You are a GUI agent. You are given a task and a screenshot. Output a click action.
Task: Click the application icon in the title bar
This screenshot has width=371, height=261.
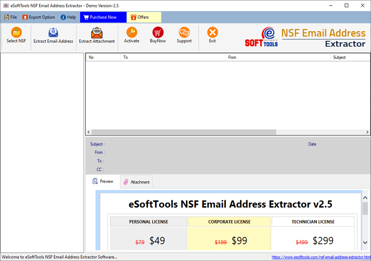(x=6, y=6)
